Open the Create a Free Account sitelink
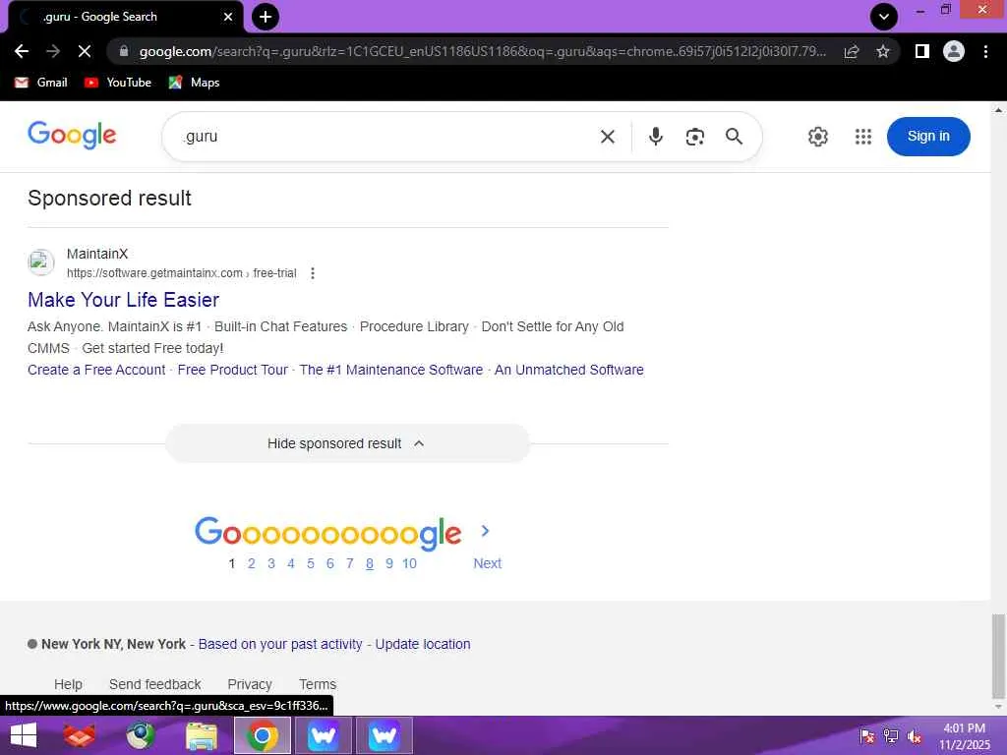1007x755 pixels. coord(96,370)
